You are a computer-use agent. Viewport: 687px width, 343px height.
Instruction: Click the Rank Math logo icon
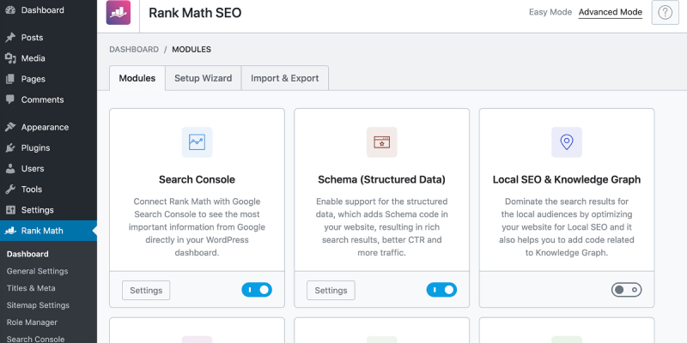(x=119, y=12)
